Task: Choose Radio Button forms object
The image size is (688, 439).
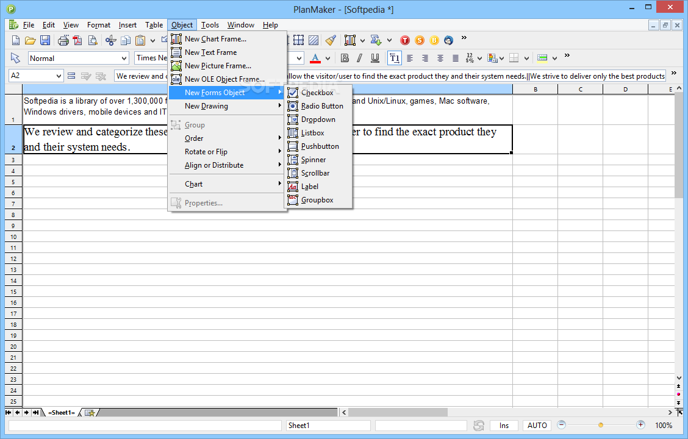Action: pyautogui.click(x=318, y=106)
